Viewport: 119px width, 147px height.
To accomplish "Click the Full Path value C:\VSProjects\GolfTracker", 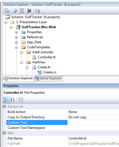I will 93,144.
